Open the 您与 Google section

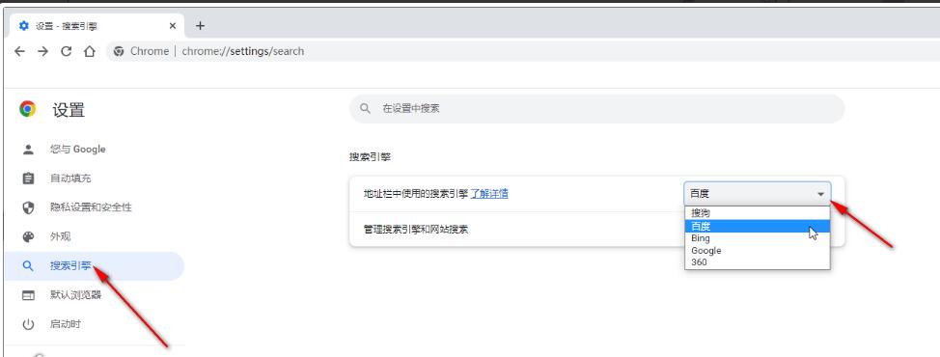tap(94, 150)
